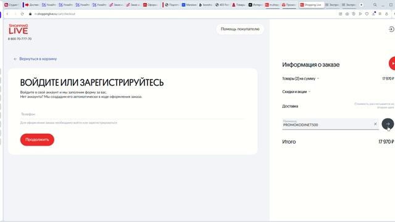395x222 pixels.
Task: Reload the page in the browser toolbar
Action: 22,14
